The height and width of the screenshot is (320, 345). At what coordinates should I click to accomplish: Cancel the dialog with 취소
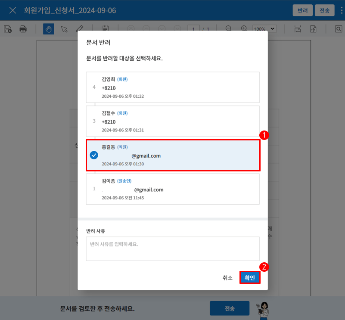(227, 278)
